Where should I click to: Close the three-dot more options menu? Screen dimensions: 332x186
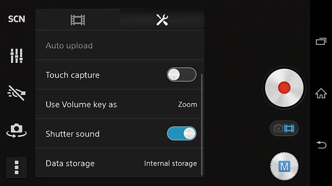[17, 167]
